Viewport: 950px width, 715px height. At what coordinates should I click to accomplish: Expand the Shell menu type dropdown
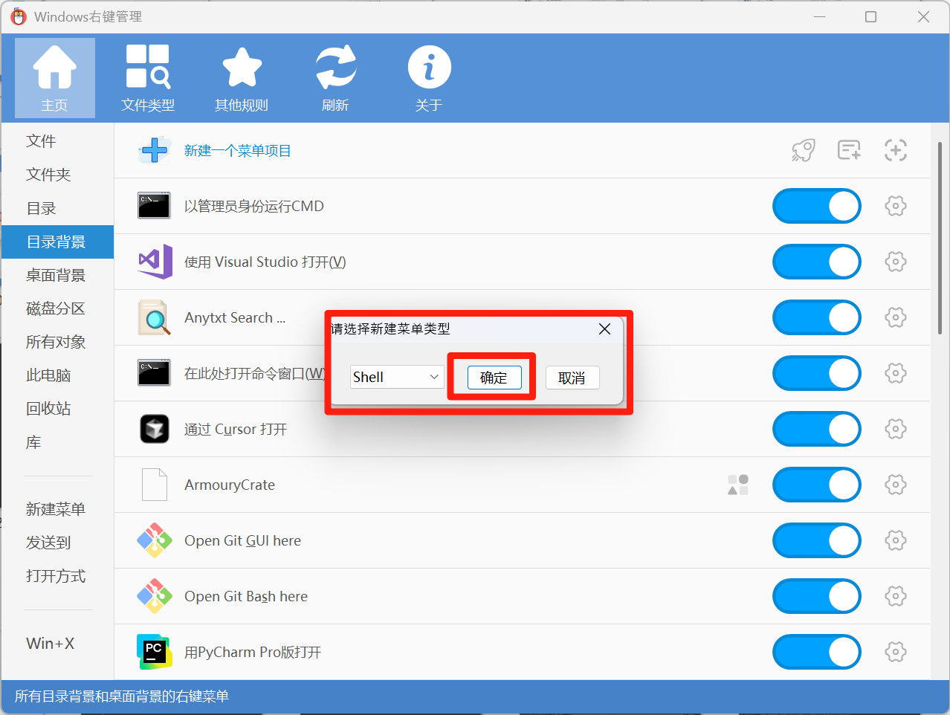397,377
